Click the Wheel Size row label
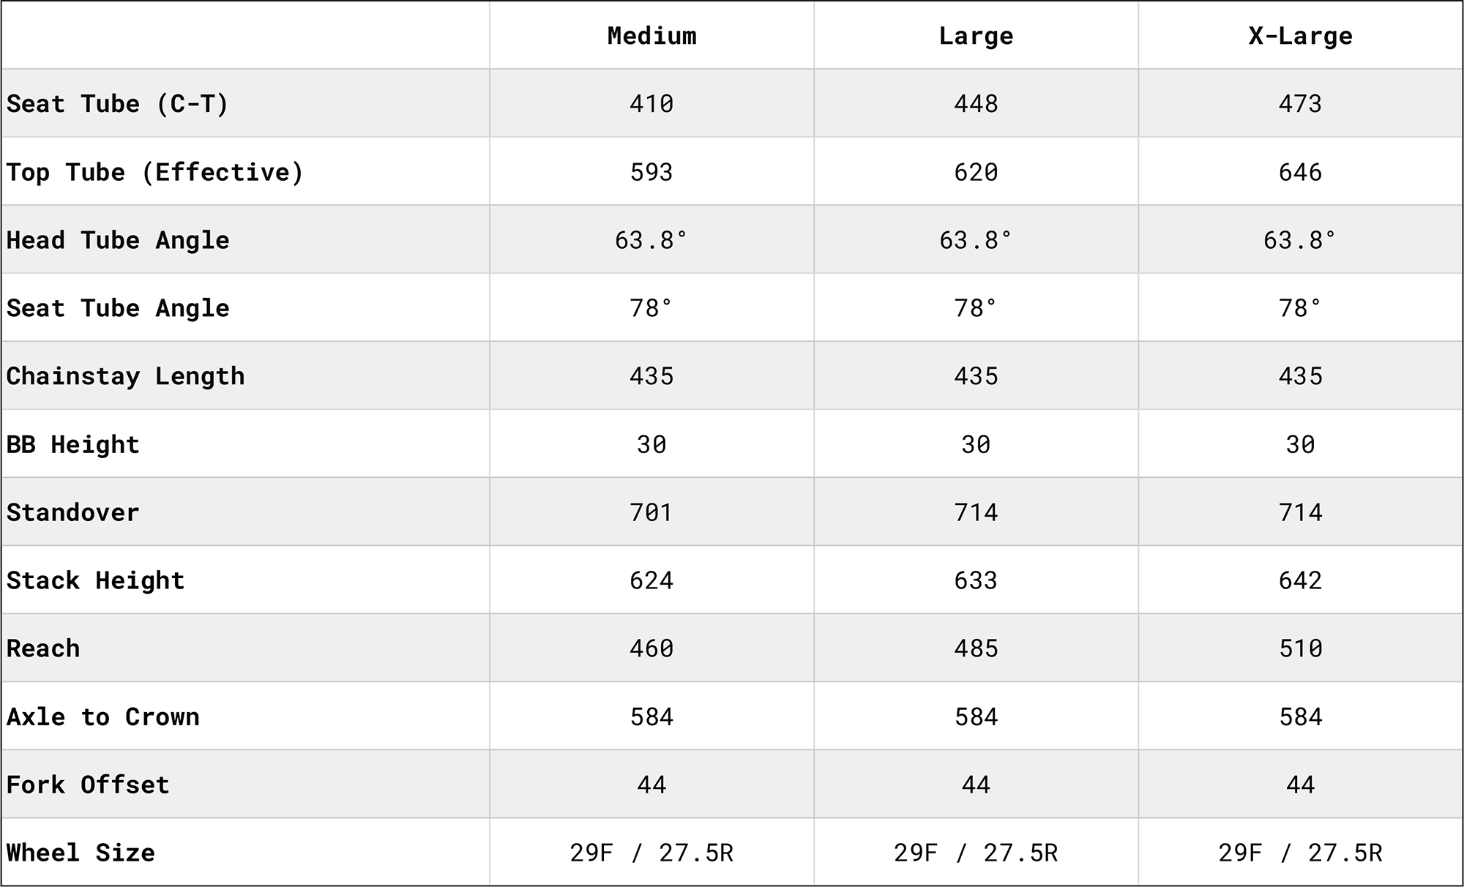 pos(81,853)
